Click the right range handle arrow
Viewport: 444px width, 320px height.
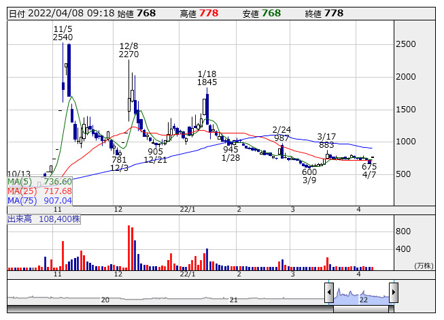[x=393, y=293]
